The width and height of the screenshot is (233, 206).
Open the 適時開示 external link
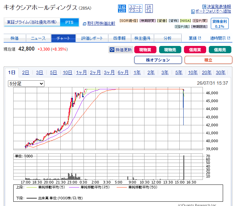(220, 38)
